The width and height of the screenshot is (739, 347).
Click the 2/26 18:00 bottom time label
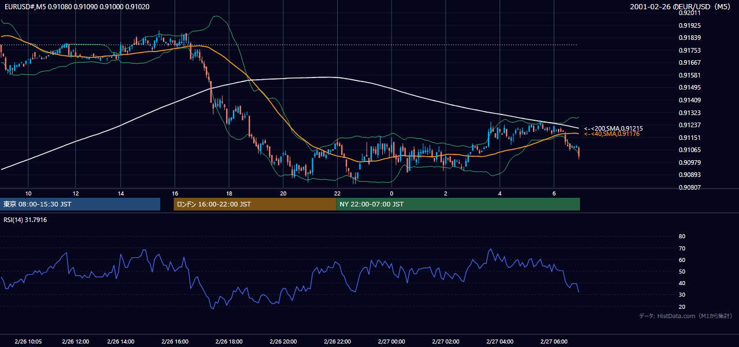pos(228,342)
